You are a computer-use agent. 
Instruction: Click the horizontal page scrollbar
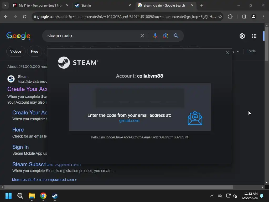click(x=118, y=187)
